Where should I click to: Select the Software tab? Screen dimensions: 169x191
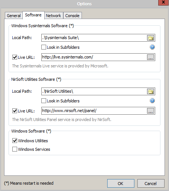click(x=33, y=15)
